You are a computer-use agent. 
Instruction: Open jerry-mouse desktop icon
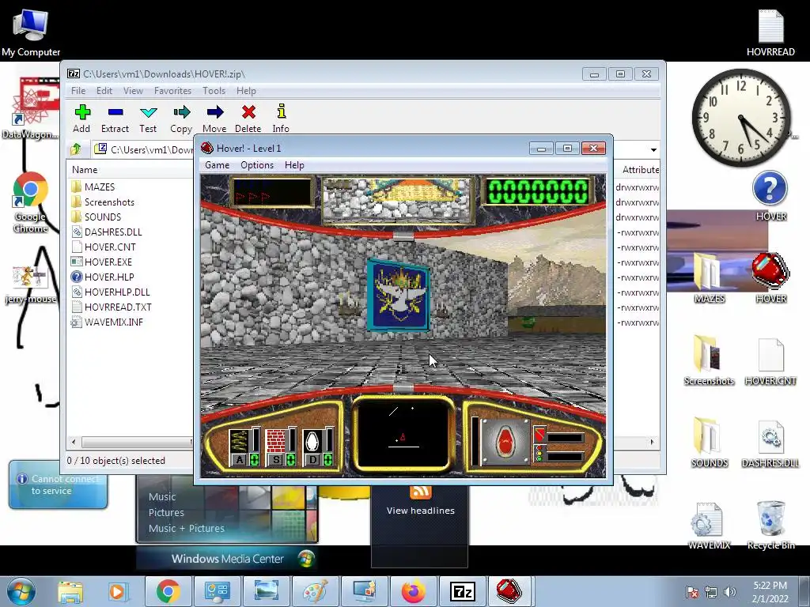[31, 285]
